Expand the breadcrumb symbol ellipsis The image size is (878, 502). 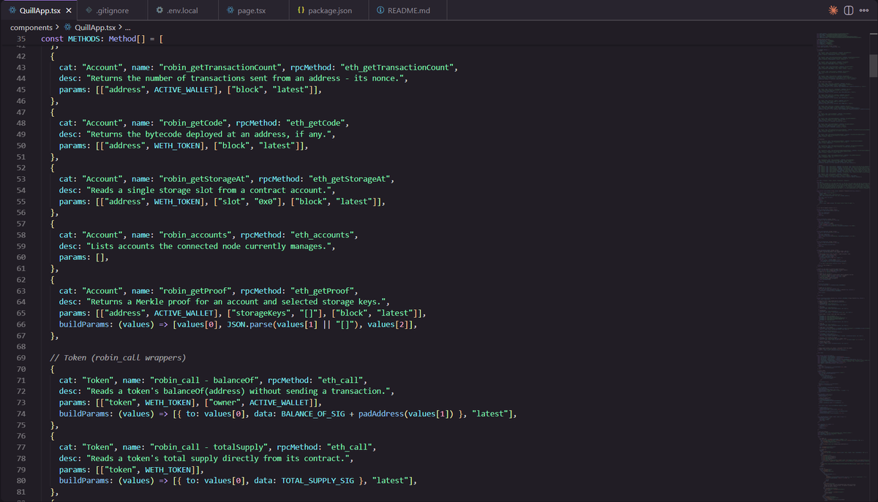coord(127,27)
